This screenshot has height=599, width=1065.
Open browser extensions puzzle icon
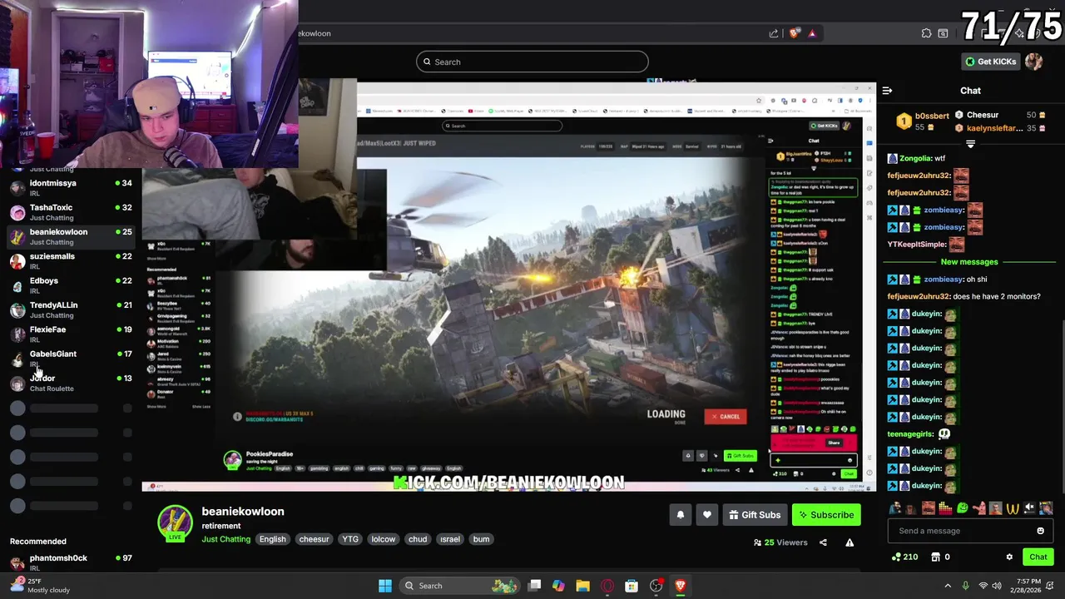pos(926,33)
